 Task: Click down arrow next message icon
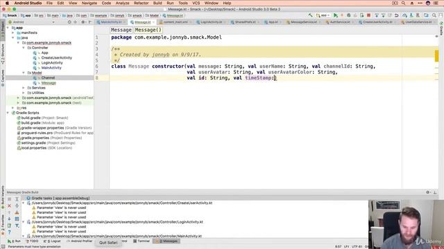pyautogui.click(x=9, y=219)
